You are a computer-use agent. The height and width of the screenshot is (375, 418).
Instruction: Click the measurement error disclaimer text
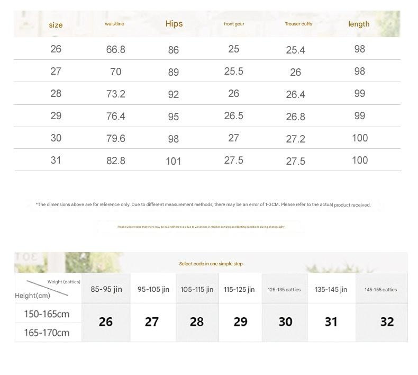pos(203,204)
